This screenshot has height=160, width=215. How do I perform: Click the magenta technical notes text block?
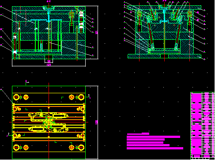(155, 142)
